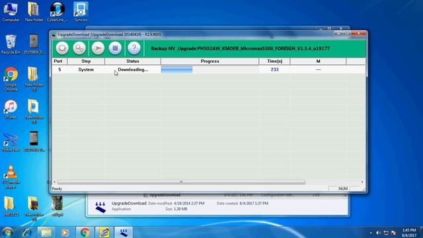Select the Recycle Bin icon
This screenshot has height=238, width=423.
click(11, 44)
